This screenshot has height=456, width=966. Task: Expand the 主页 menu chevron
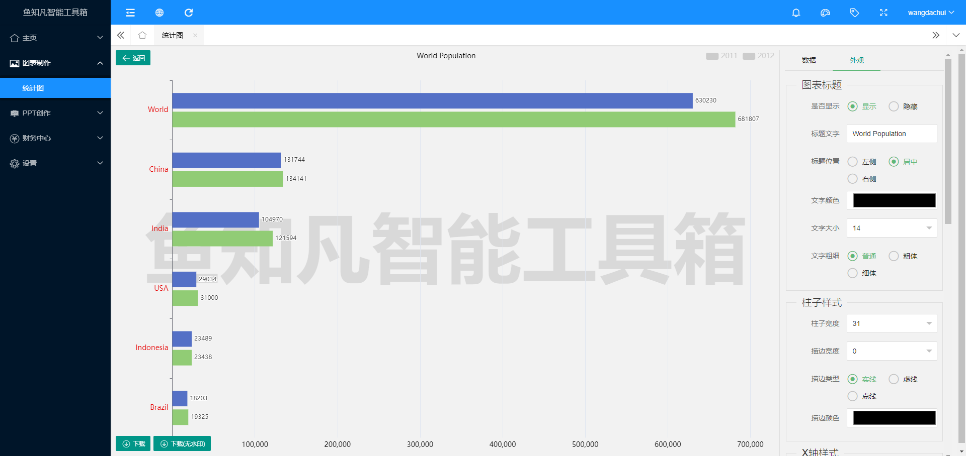[100, 38]
